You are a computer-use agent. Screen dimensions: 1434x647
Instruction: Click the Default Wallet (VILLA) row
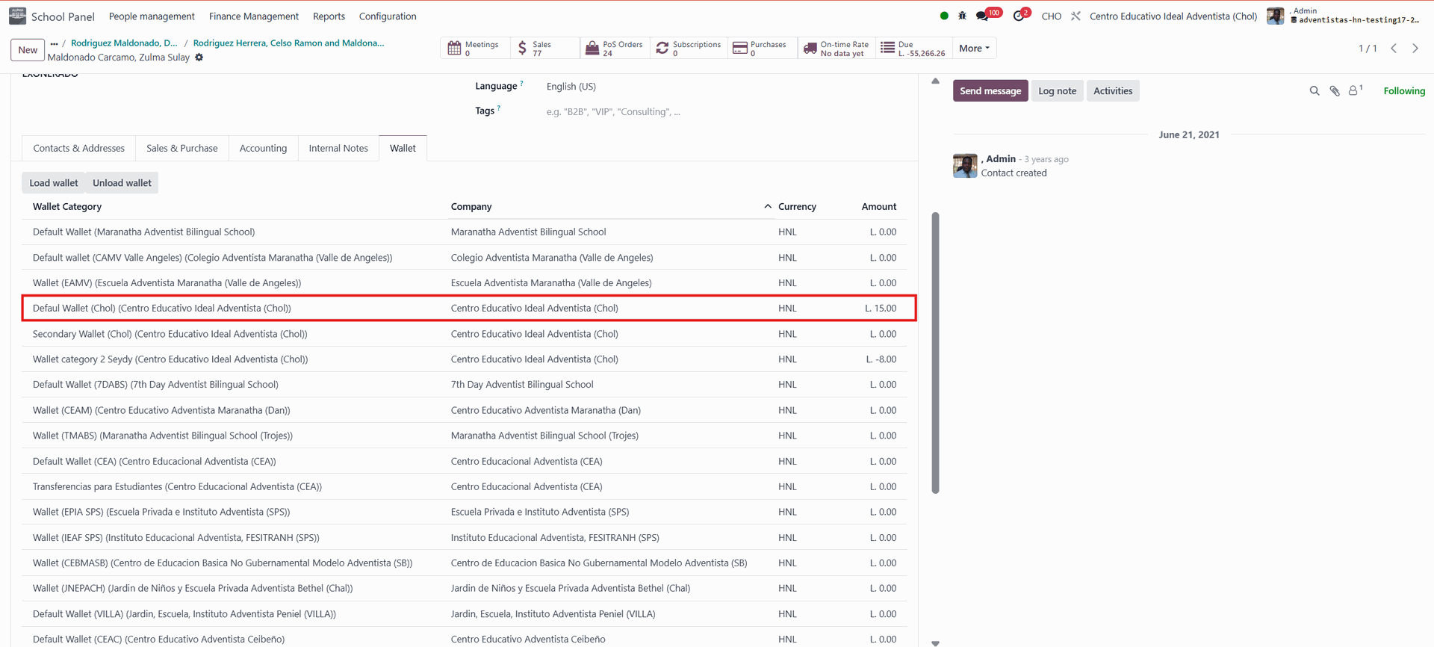[465, 614]
